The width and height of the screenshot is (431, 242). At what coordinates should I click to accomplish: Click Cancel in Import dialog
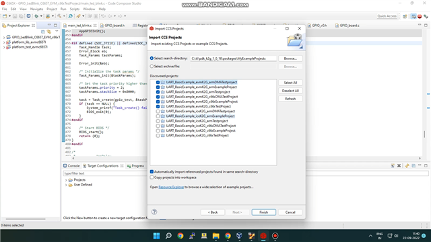(x=290, y=212)
